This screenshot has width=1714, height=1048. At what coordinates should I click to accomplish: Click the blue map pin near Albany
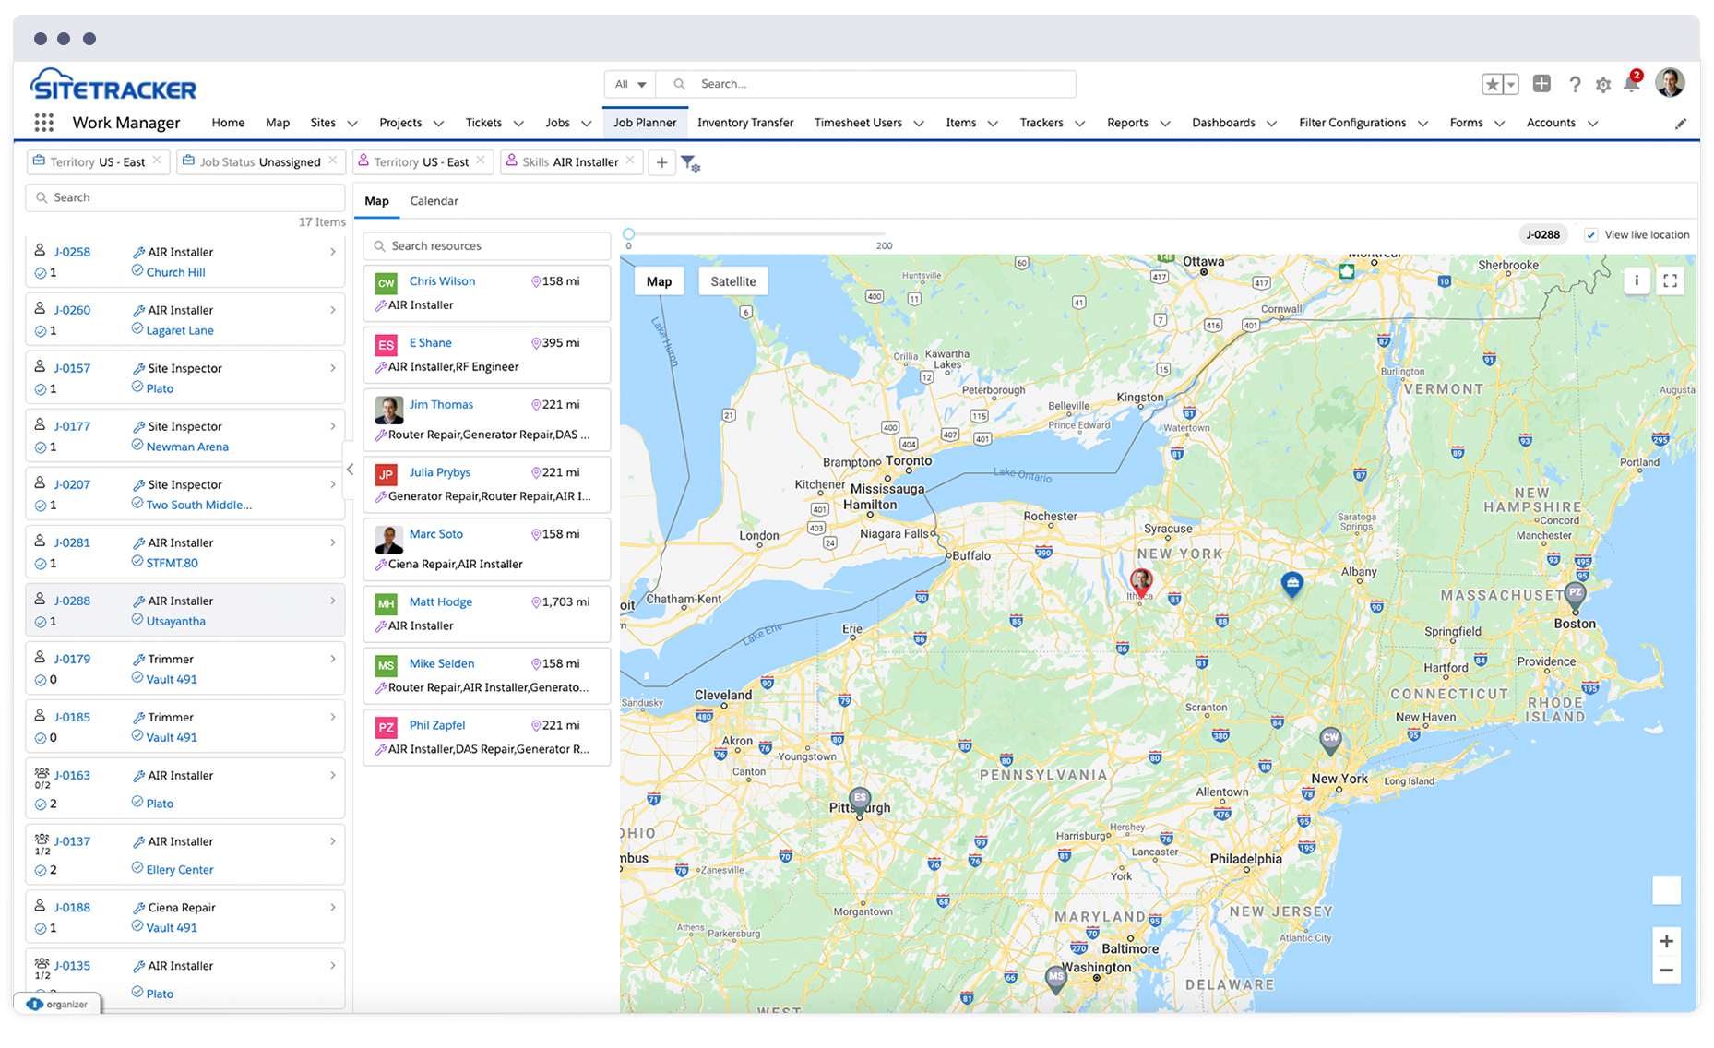[1292, 584]
